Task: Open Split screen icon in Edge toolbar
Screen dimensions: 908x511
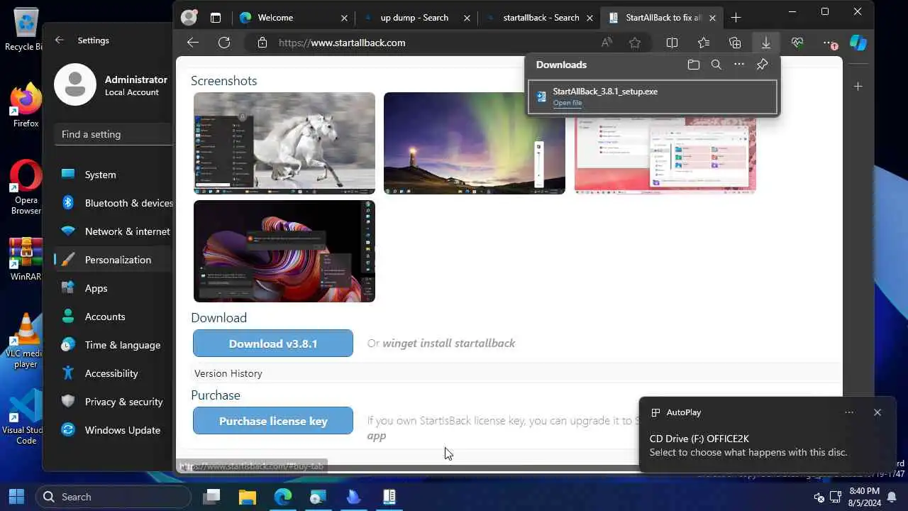Action: (672, 43)
